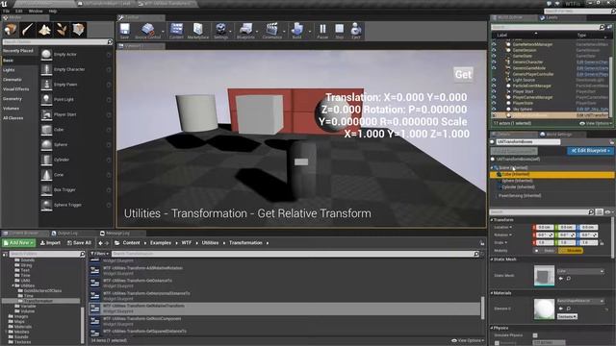Screen dimensions: 616x346
Task: Open the Filters dropdown in Content Browser
Action: coord(99,254)
